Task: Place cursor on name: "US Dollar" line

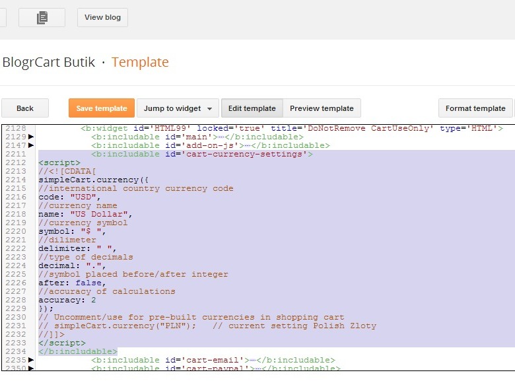Action: point(85,214)
